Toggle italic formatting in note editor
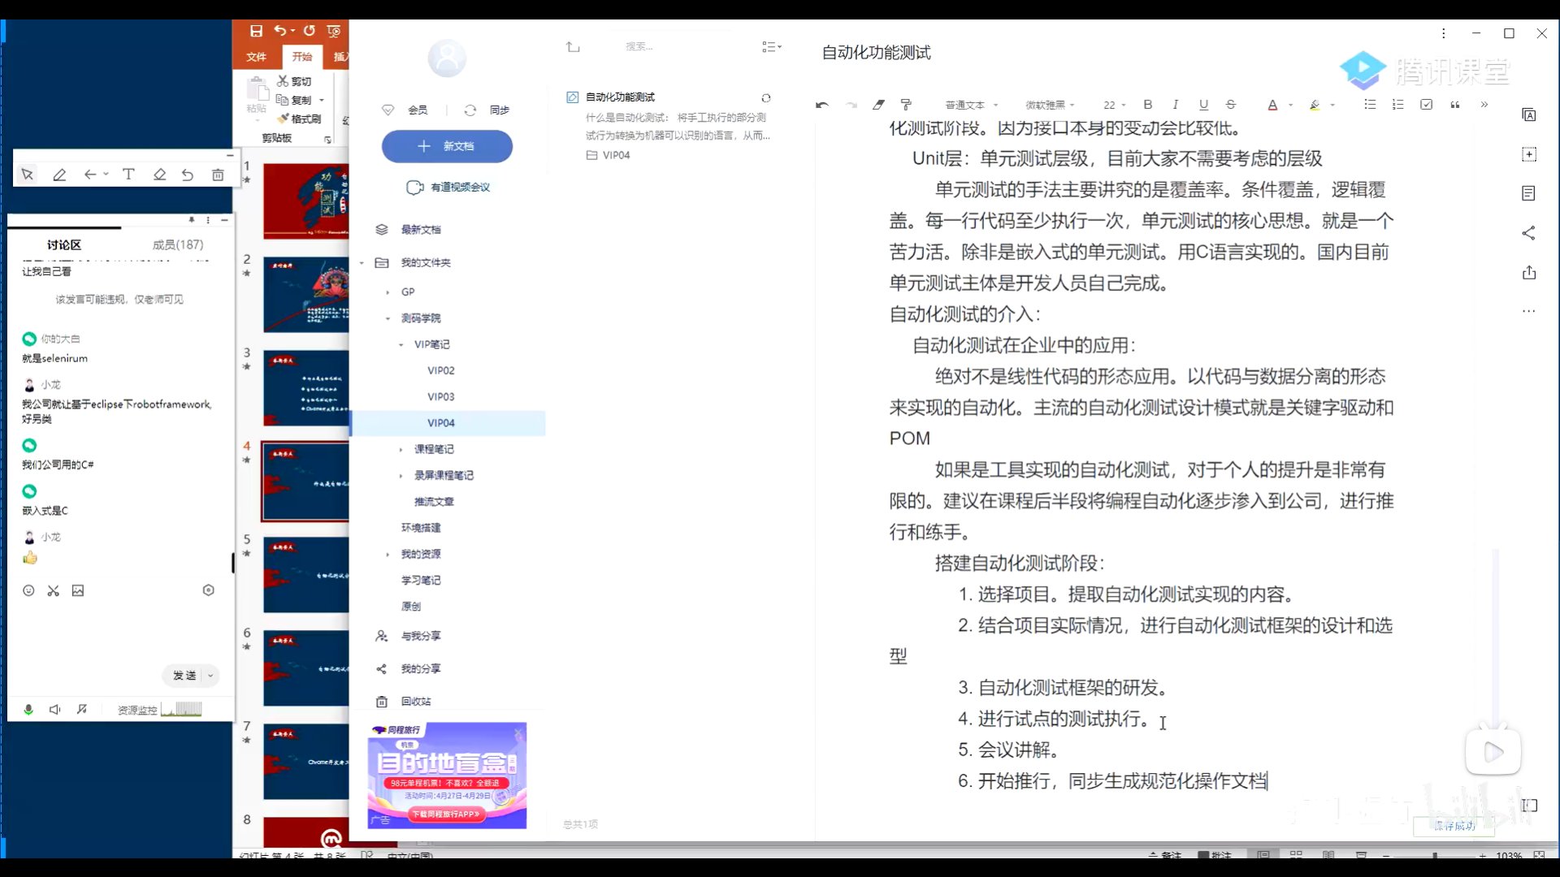Screen dimensions: 1560x877 (1175, 105)
